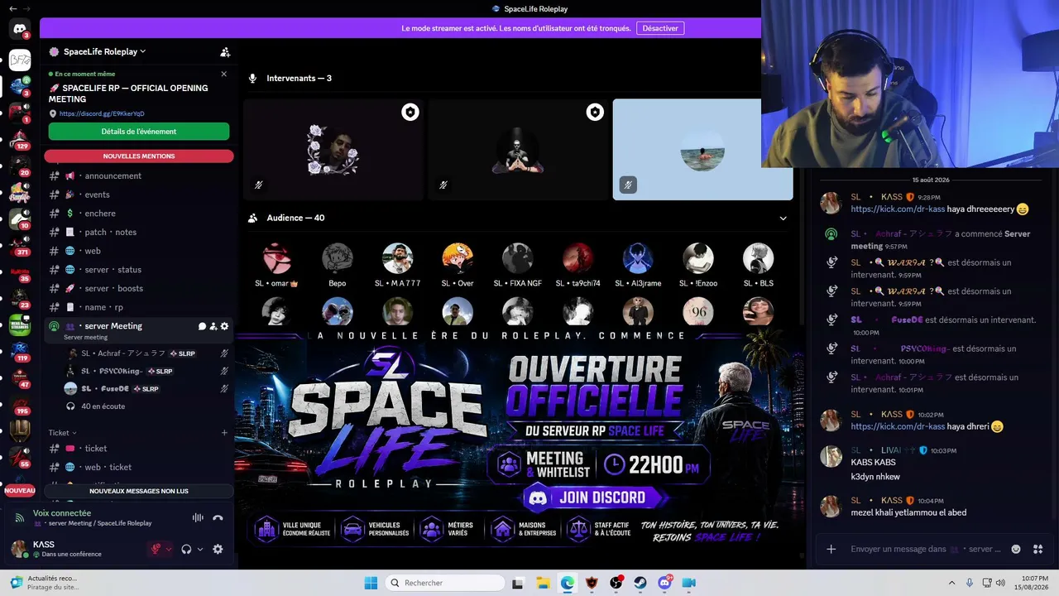Click plus attachment button in message box
Image resolution: width=1059 pixels, height=596 pixels.
point(831,549)
